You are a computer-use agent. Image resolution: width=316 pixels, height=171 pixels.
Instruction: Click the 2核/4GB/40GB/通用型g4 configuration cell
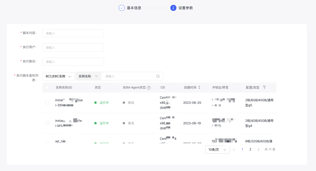pos(259,123)
